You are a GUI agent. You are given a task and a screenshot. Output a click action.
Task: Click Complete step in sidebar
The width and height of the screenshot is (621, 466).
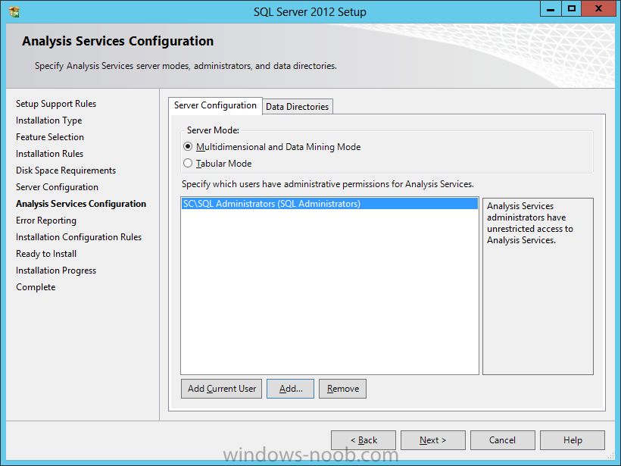pyautogui.click(x=36, y=287)
